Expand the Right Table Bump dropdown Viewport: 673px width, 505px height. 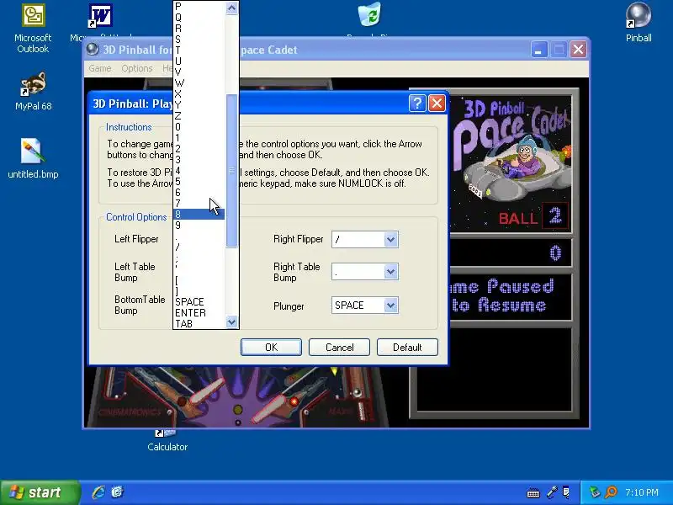tap(390, 271)
